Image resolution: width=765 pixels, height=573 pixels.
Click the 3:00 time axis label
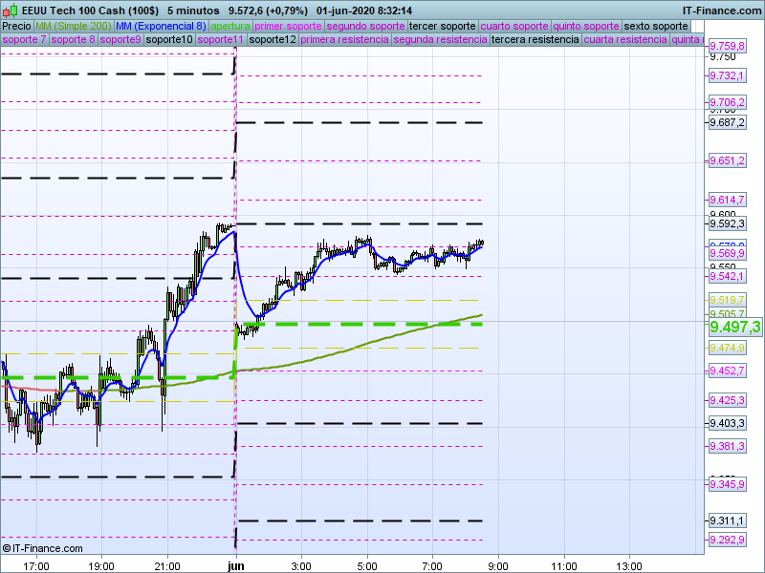(x=301, y=566)
